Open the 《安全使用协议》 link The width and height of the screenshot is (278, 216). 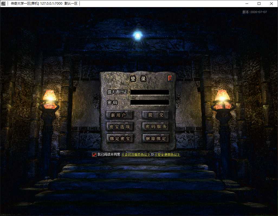(x=167, y=155)
